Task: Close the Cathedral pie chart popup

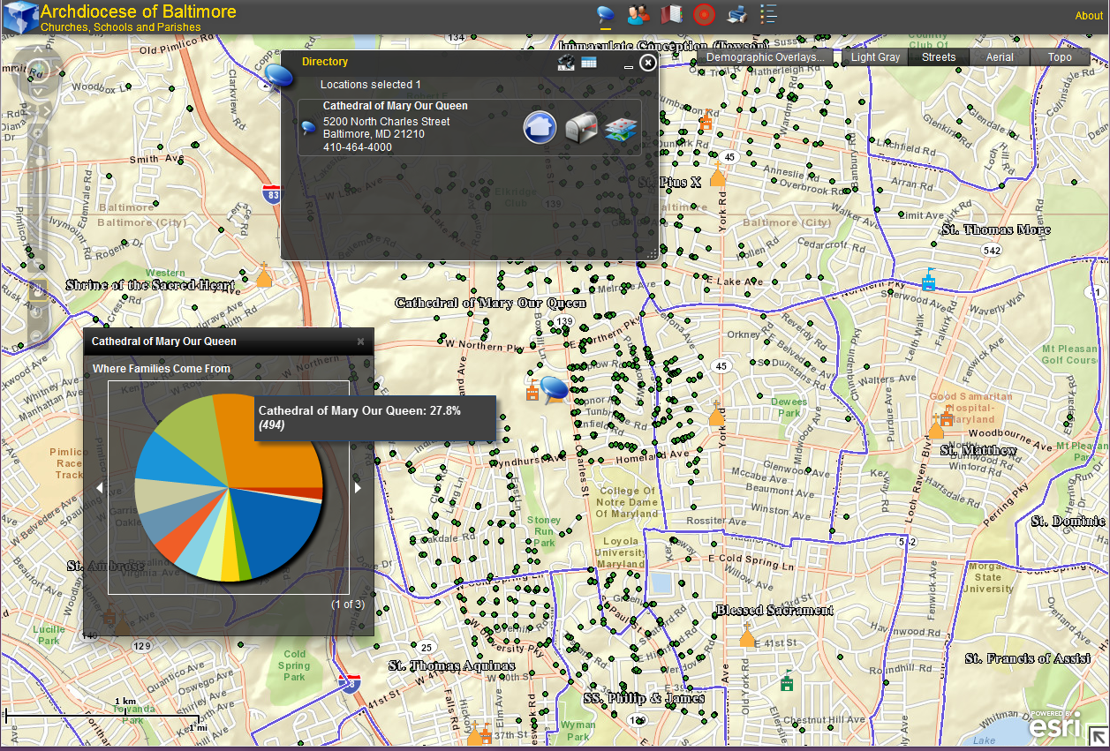Action: [360, 342]
